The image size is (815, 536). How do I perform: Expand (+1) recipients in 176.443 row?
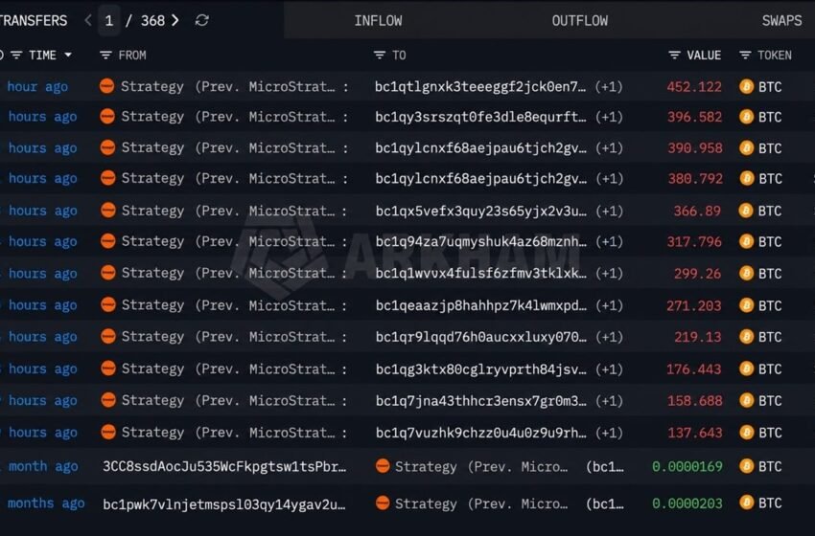coord(609,369)
